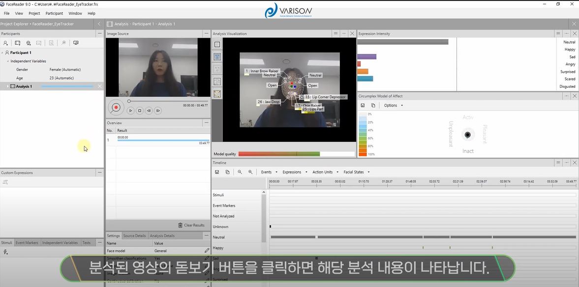The width and height of the screenshot is (579, 287).
Task: Open the Window menu
Action: tap(75, 13)
